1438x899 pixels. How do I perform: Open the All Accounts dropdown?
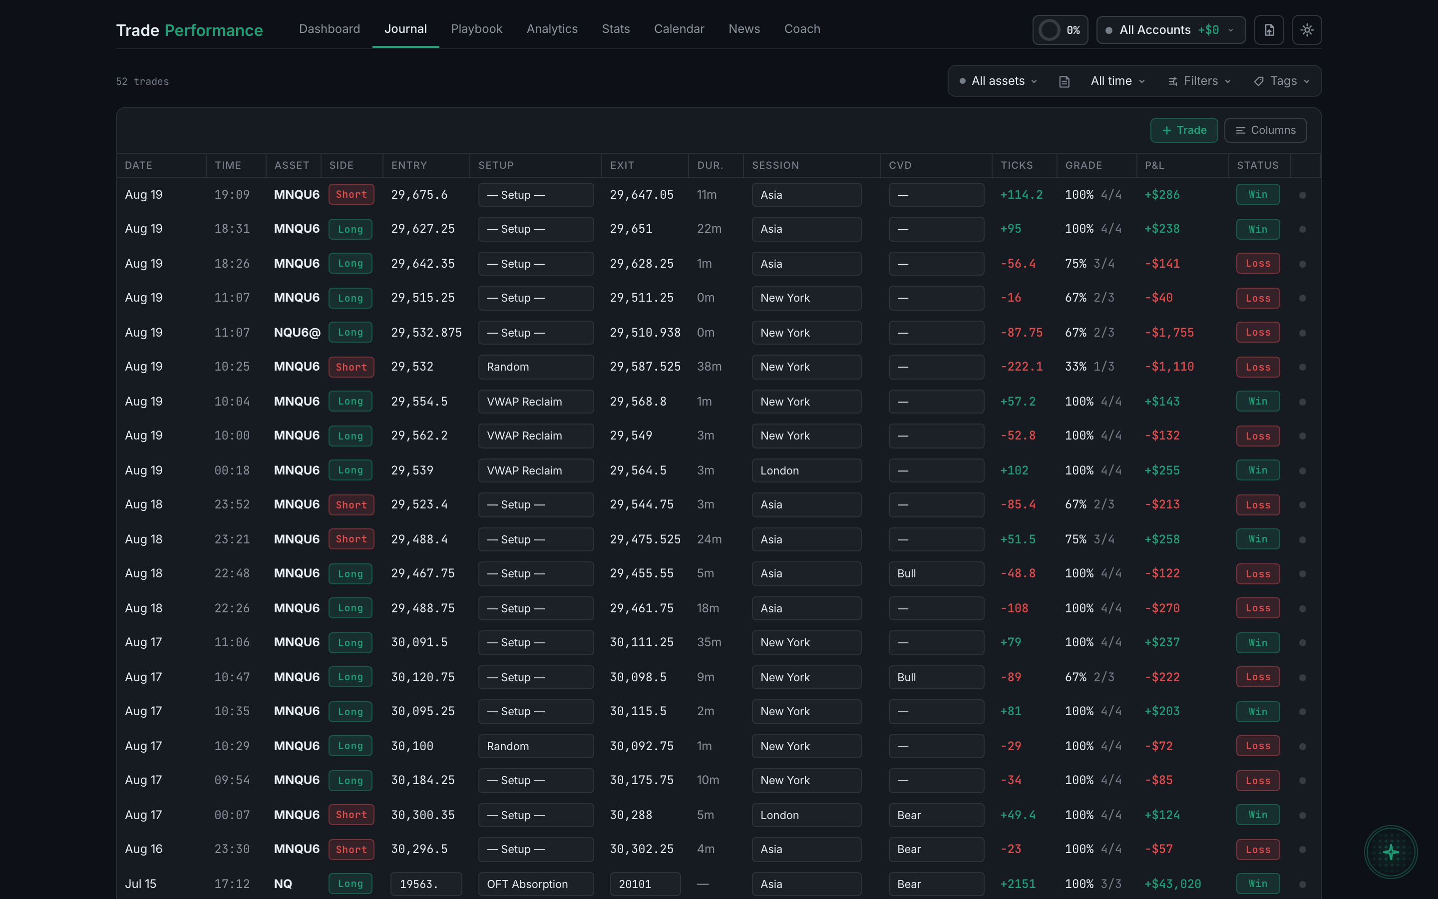click(x=1170, y=30)
